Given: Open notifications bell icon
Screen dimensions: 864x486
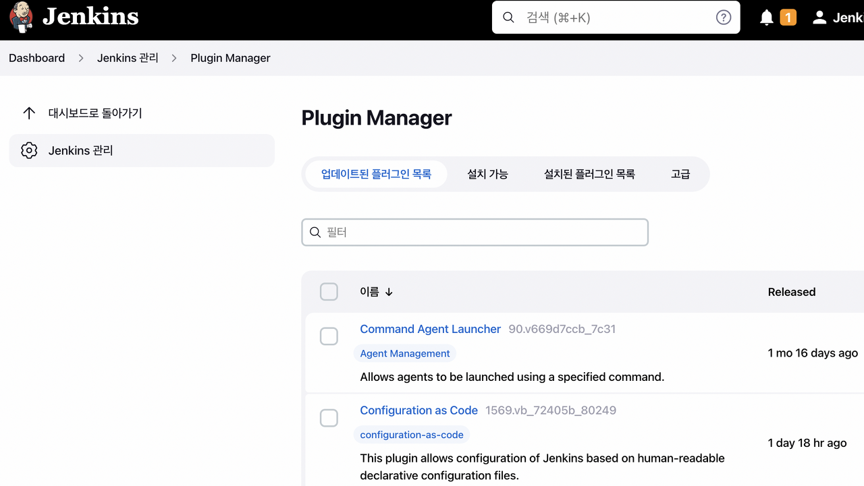Looking at the screenshot, I should [x=767, y=18].
